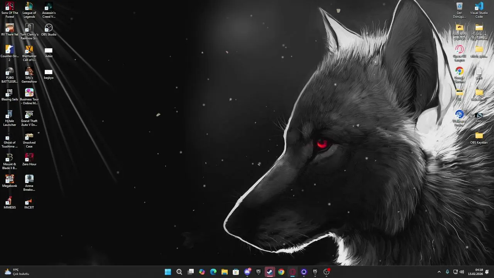Switch to Steam in the taskbar
The height and width of the screenshot is (278, 494).
tap(270, 272)
